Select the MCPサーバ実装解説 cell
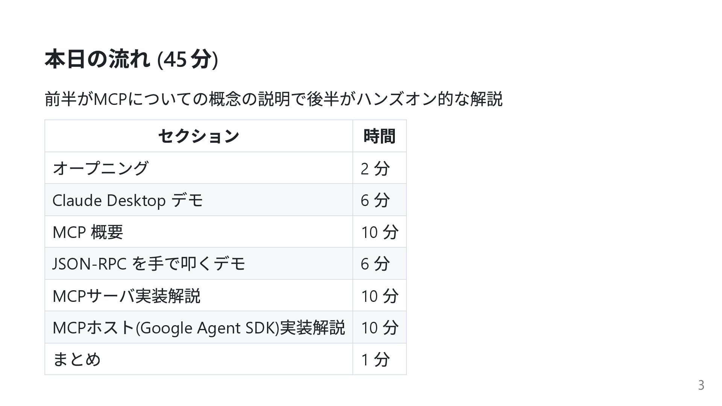Screen dimensions: 722x406 (x=126, y=295)
